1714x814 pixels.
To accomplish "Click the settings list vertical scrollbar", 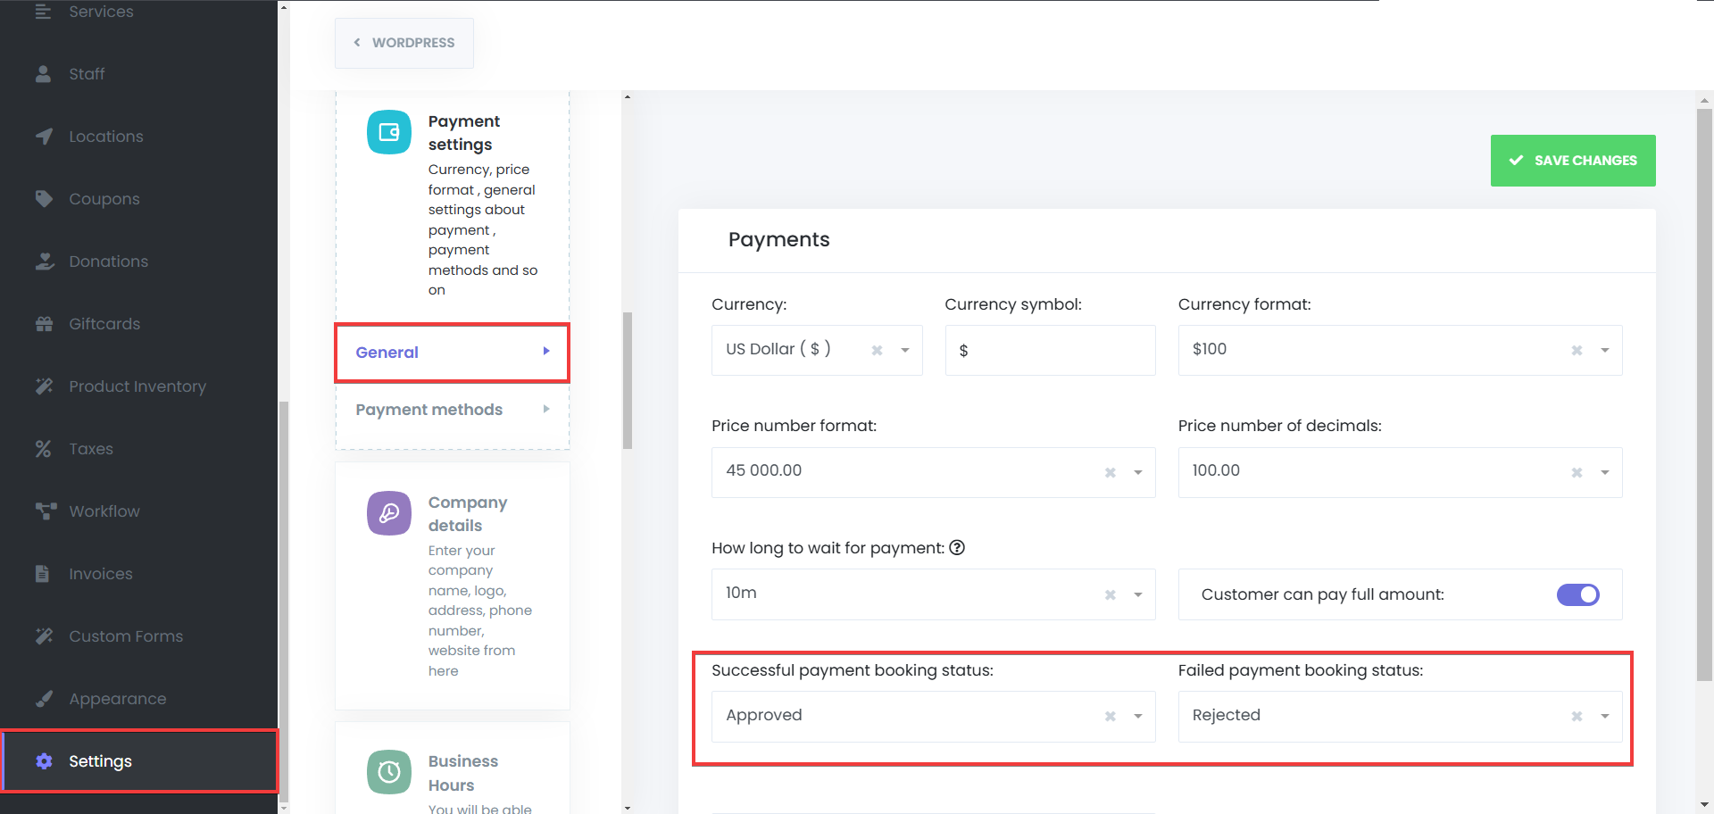I will [628, 380].
